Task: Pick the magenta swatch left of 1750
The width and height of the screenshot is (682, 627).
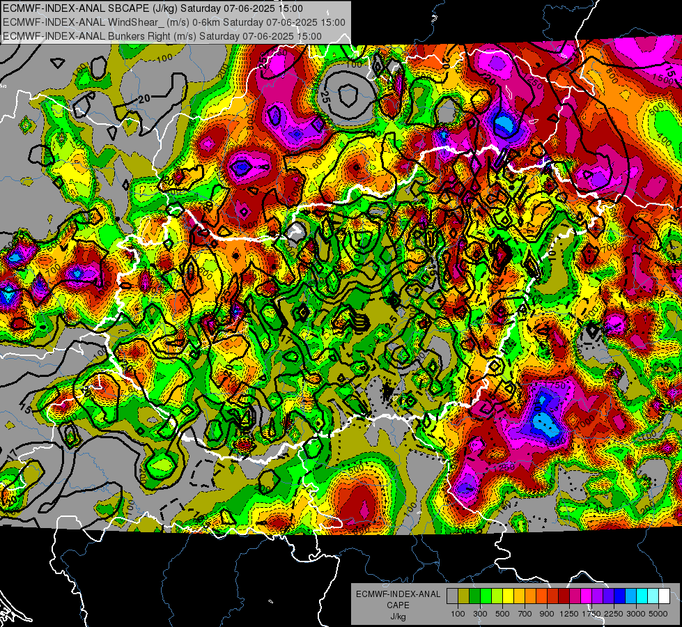Action: [587, 596]
